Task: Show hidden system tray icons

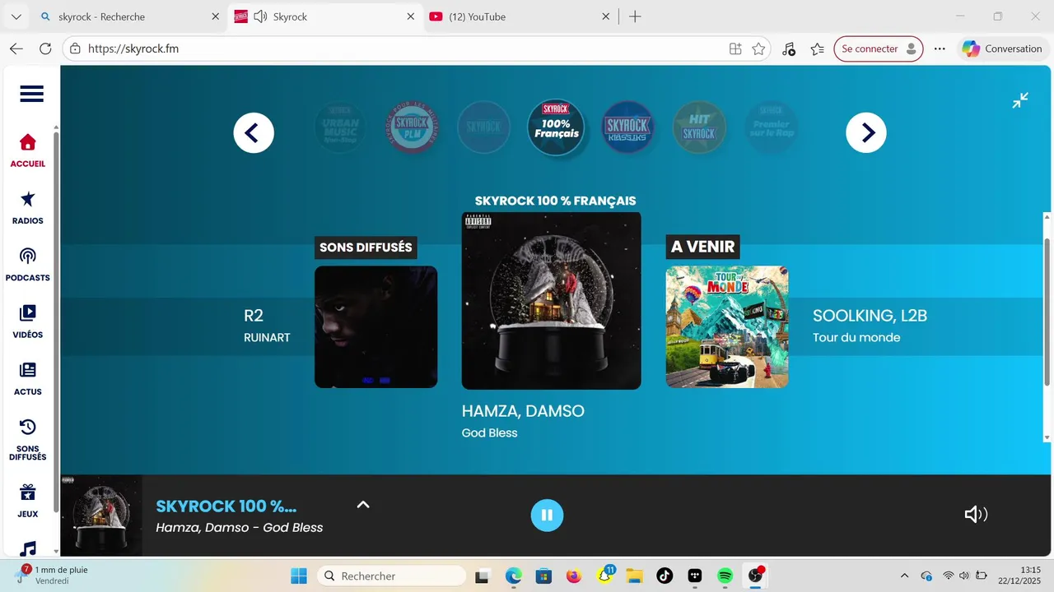Action: pyautogui.click(x=904, y=576)
